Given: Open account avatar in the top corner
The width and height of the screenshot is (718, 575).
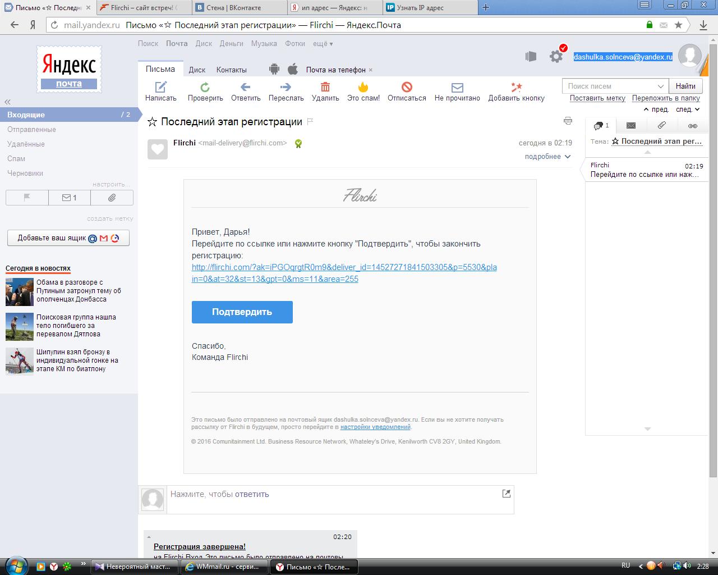Looking at the screenshot, I should [x=690, y=56].
